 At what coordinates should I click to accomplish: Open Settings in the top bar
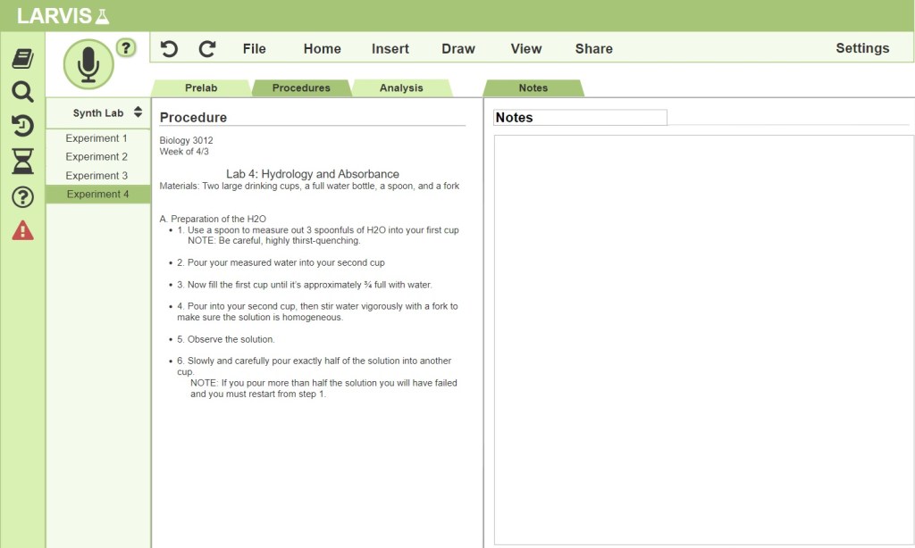pyautogui.click(x=862, y=48)
